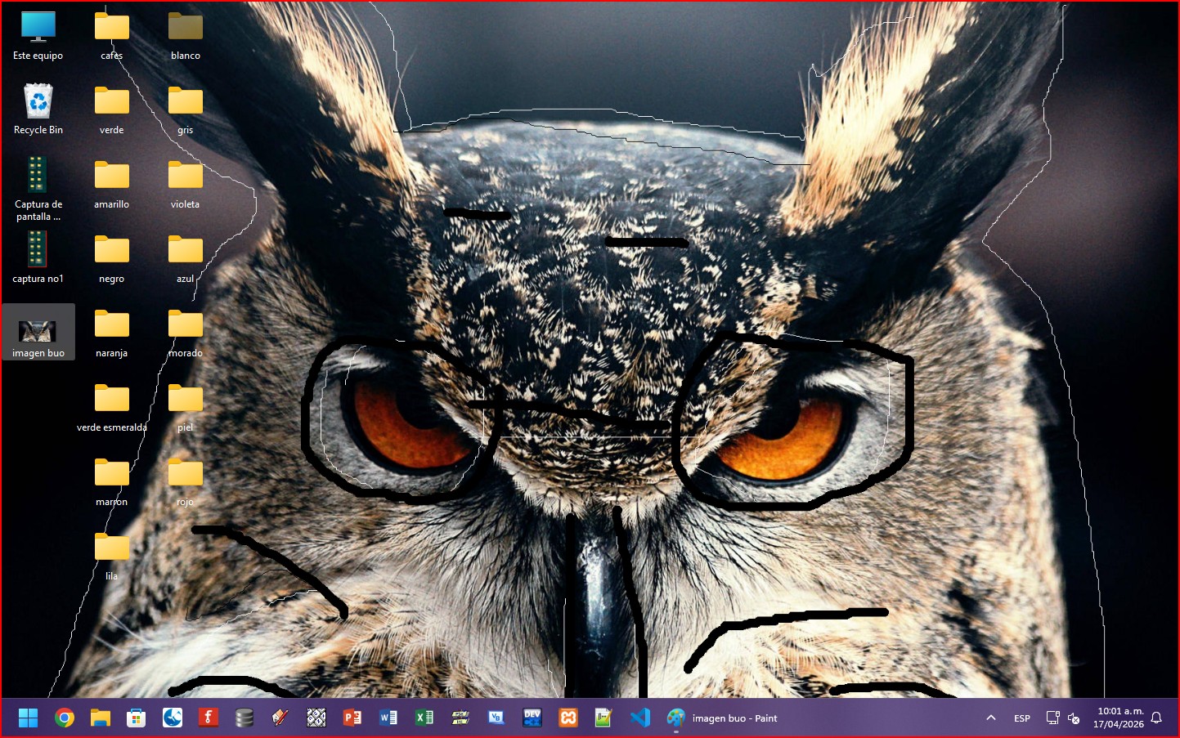The height and width of the screenshot is (738, 1180).
Task: Select the verde esmeralda folder
Action: click(112, 406)
